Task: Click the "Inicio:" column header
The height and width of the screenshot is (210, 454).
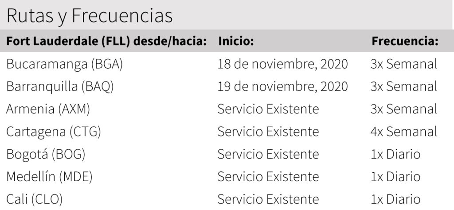Action: pyautogui.click(x=235, y=41)
